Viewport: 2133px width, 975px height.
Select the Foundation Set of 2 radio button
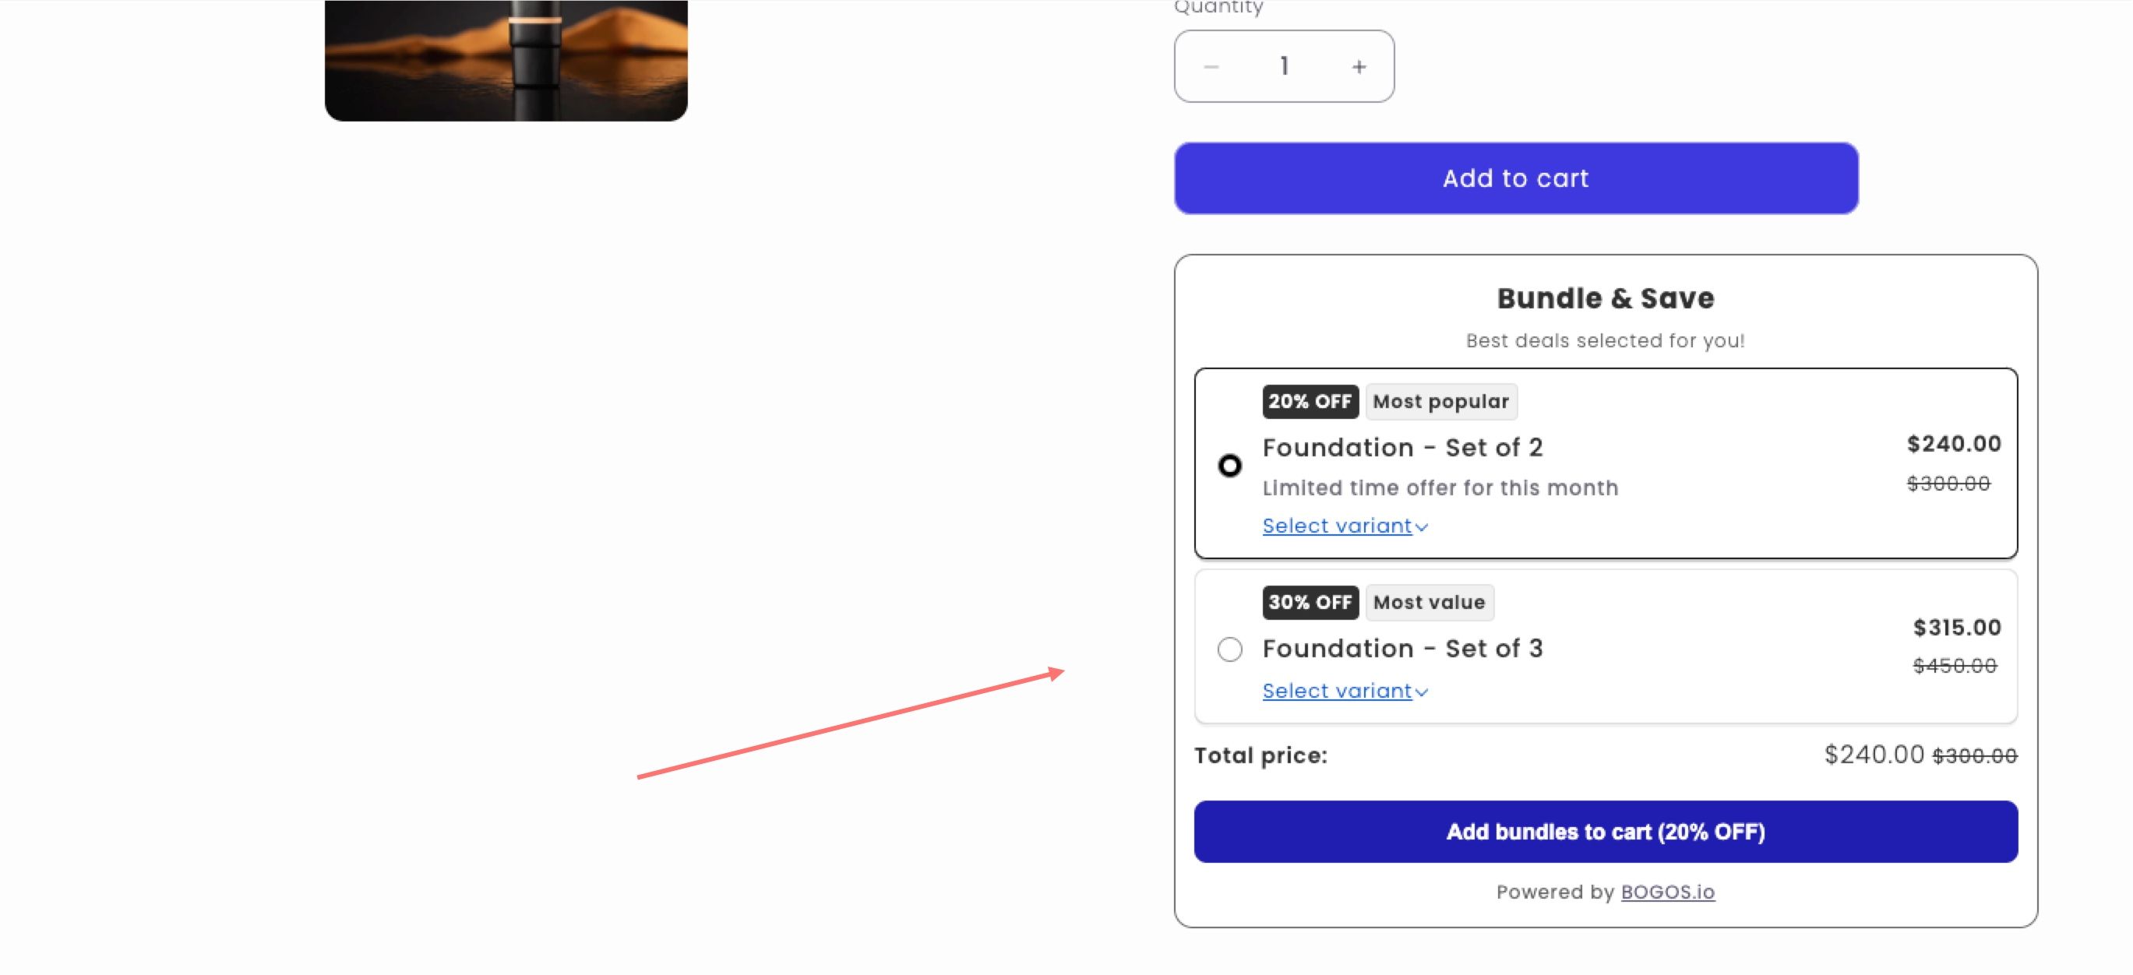(1229, 465)
